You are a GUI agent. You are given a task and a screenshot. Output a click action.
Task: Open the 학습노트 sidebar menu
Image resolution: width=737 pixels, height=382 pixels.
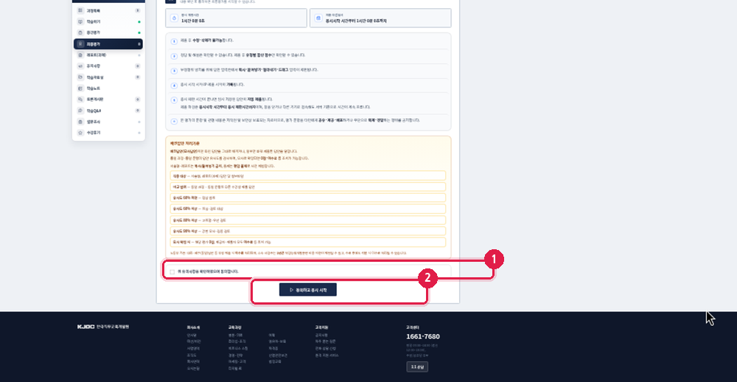[x=108, y=88]
